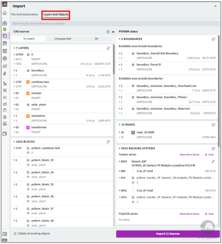Click the green status icon in sidebar

(5, 29)
